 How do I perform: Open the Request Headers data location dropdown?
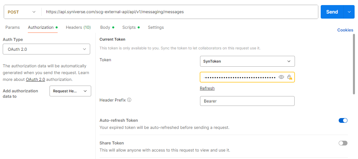[70, 91]
